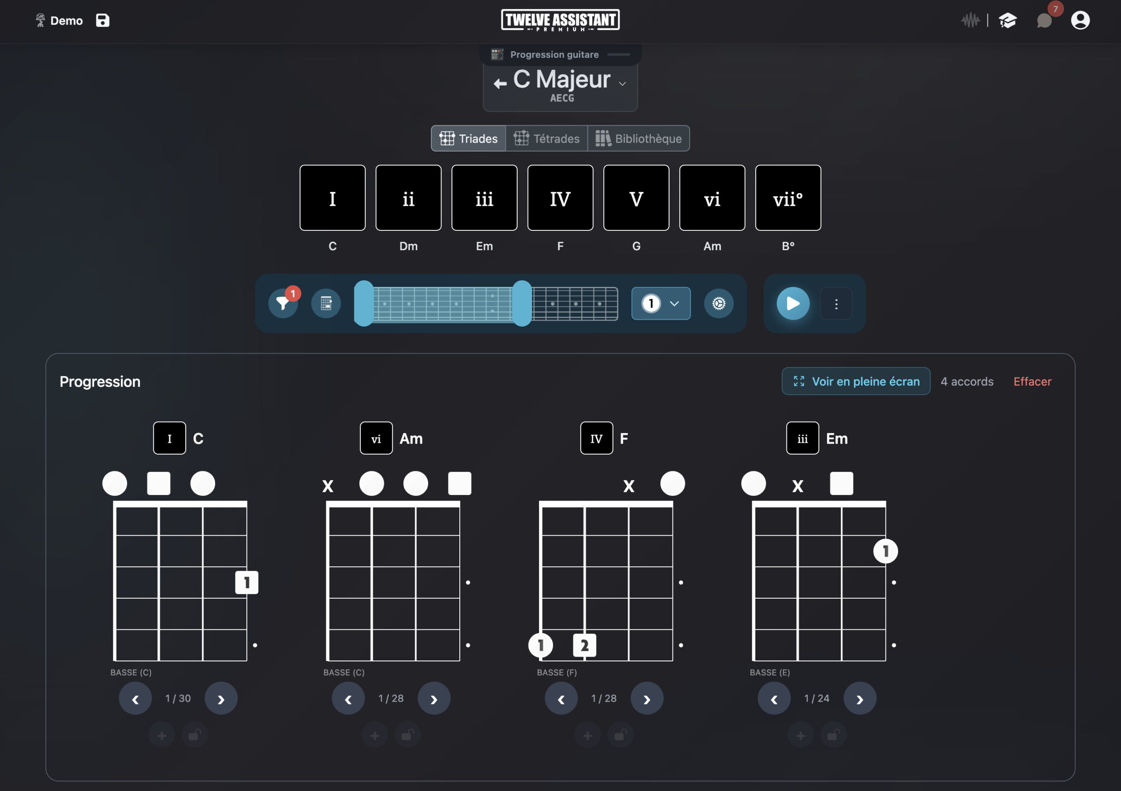Click Voir en pleine écran button

click(856, 381)
